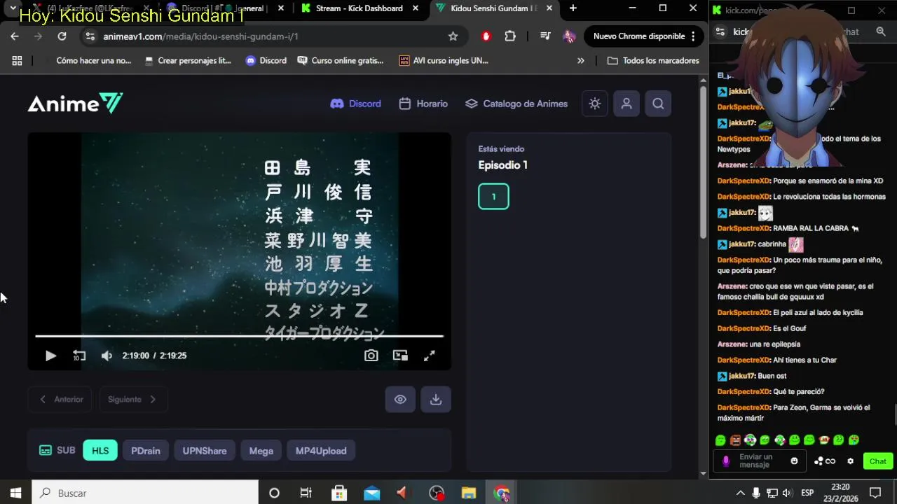897x504 pixels.
Task: Click the address bar URL
Action: click(x=200, y=36)
